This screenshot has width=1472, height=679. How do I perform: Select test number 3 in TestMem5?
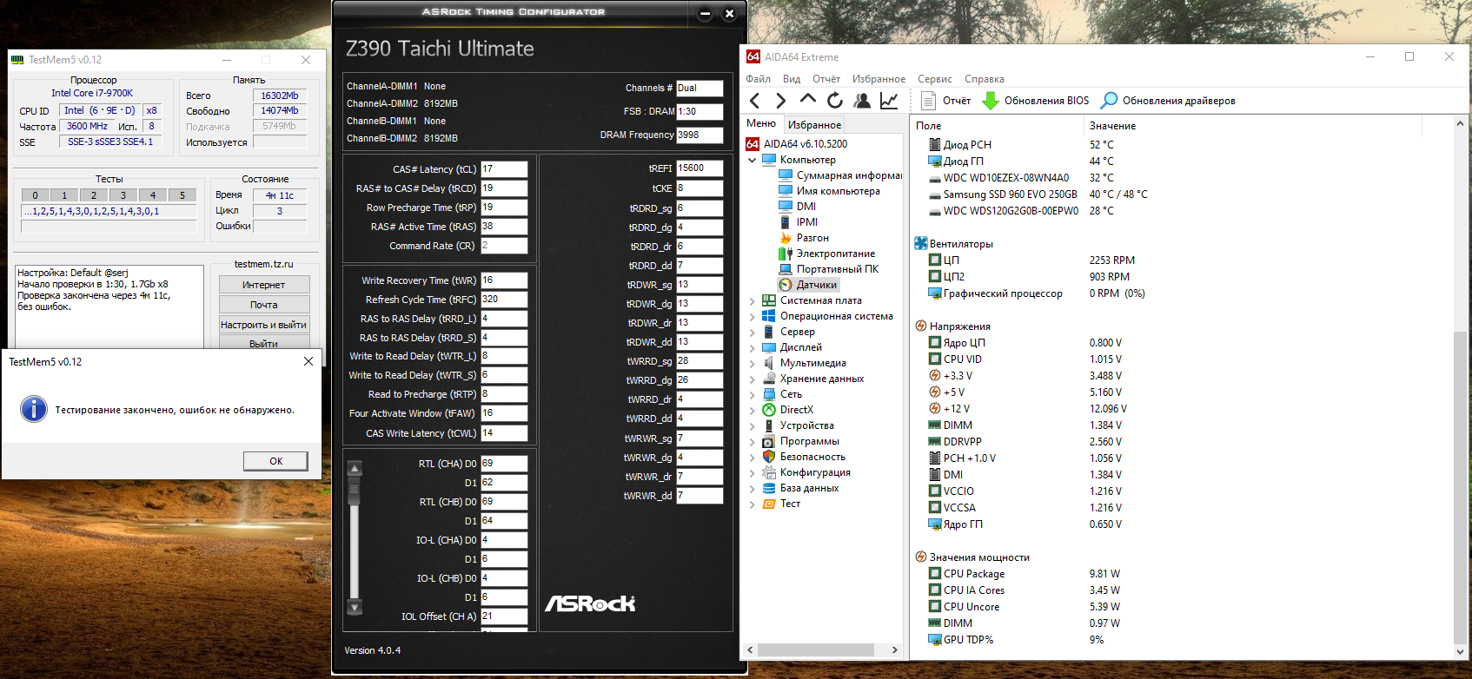tap(123, 195)
